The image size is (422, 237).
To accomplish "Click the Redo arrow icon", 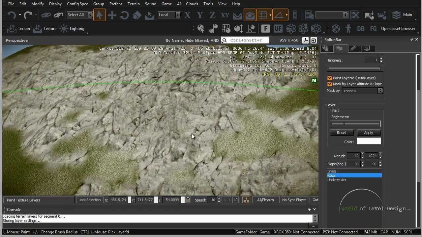I will [28, 15].
